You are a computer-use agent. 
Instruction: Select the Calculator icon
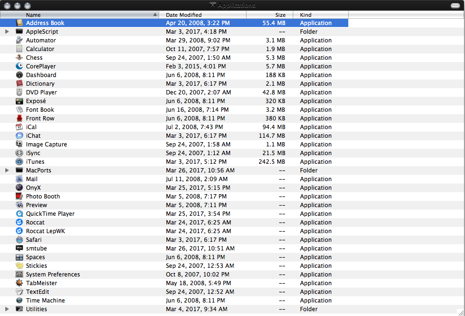[19, 49]
